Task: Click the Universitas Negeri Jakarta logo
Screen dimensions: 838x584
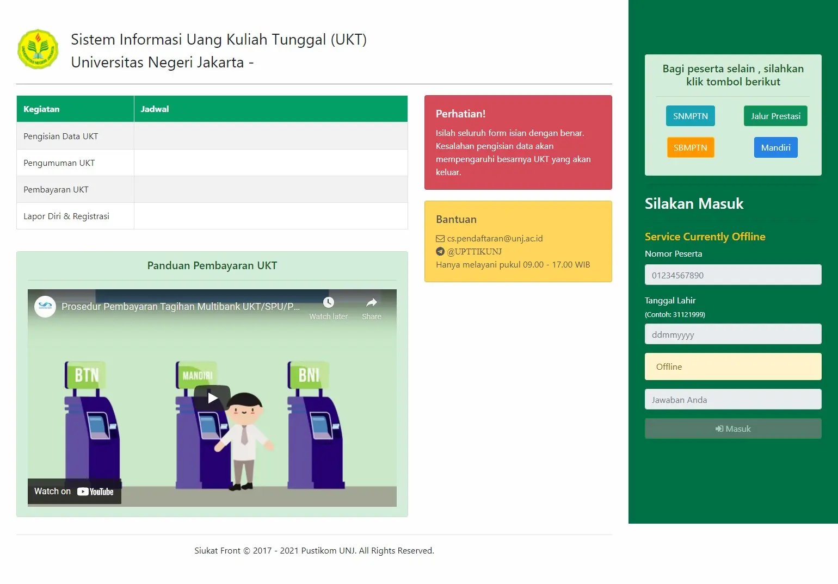Action: tap(38, 49)
